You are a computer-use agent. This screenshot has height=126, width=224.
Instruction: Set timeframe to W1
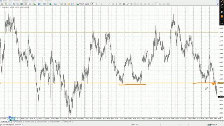(x=164, y=4)
